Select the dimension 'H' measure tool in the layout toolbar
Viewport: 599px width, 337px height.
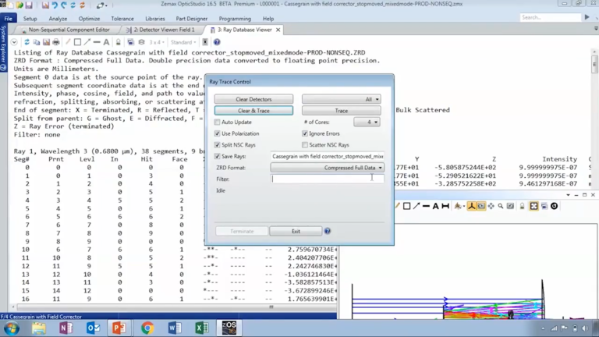pos(445,206)
